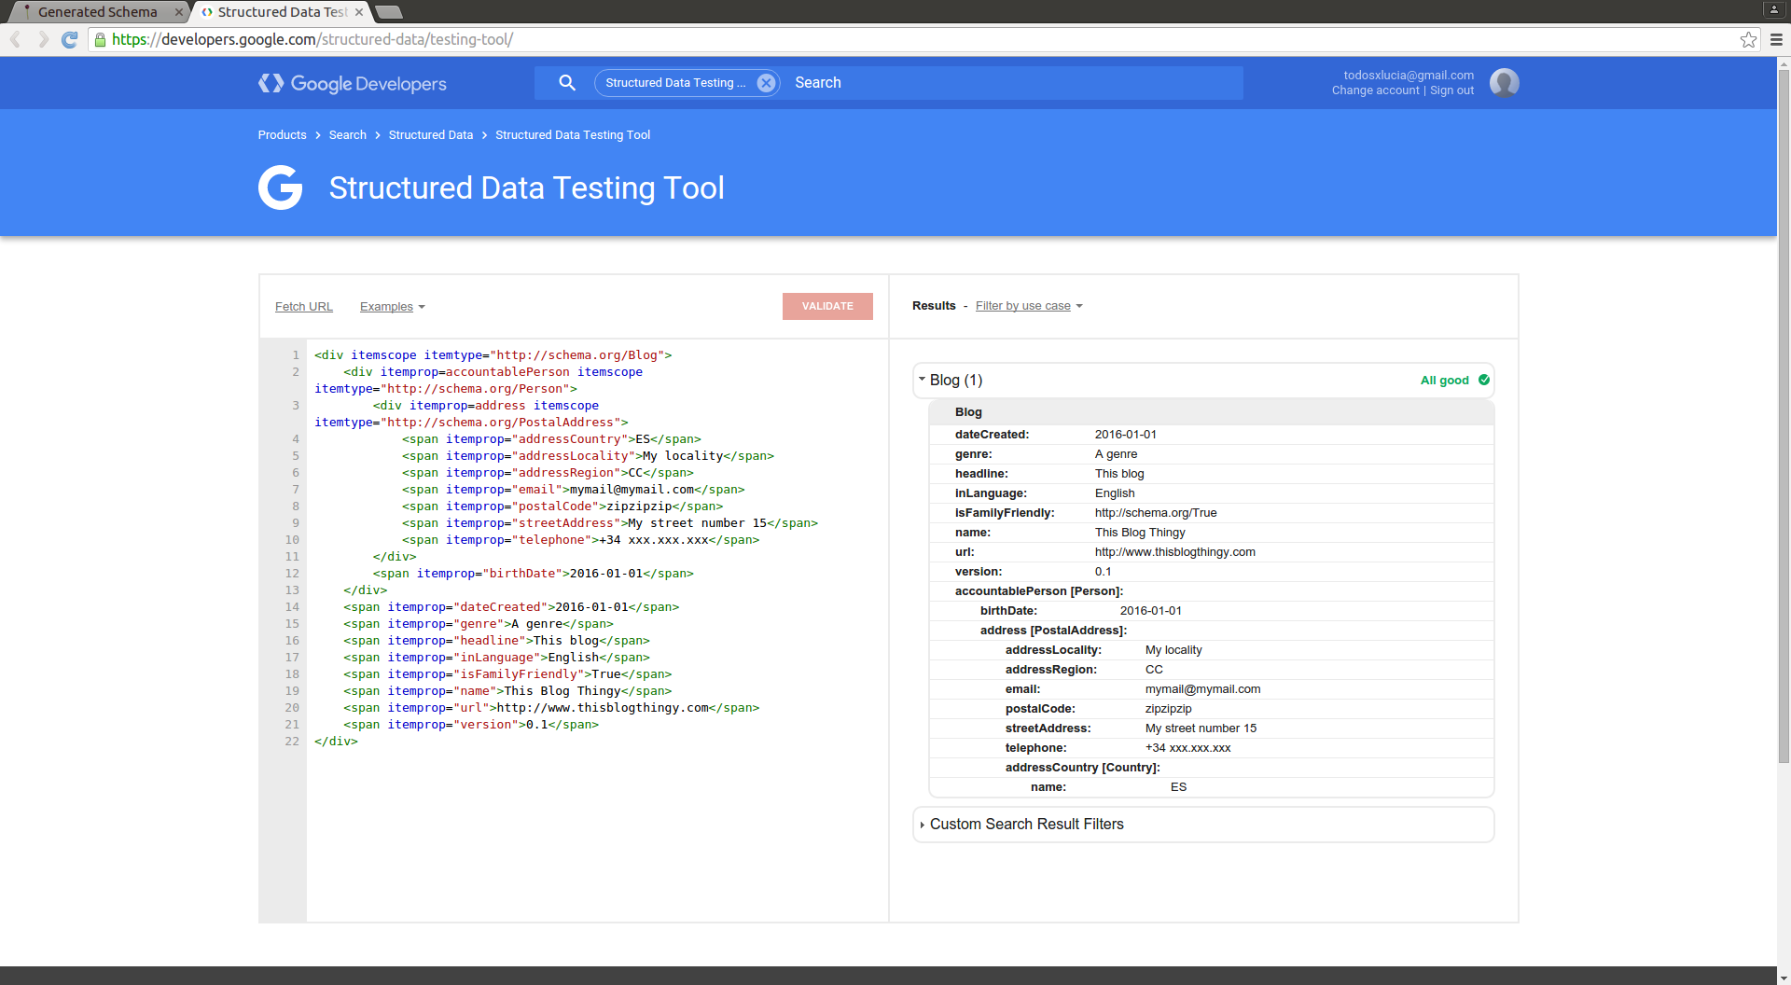Click in the header Search input field
Image resolution: width=1791 pixels, height=985 pixels.
(1007, 83)
